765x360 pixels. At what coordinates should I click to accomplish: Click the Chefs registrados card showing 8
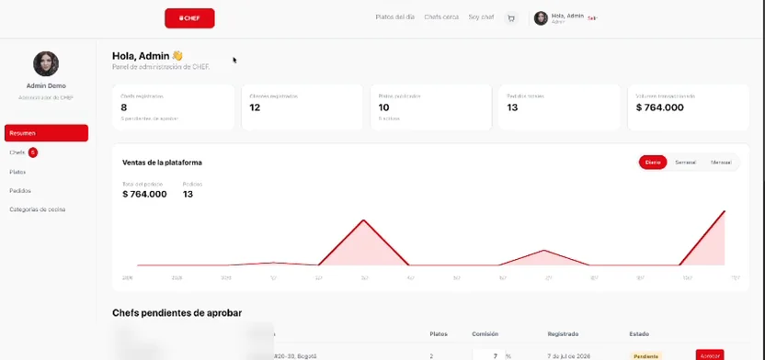173,107
